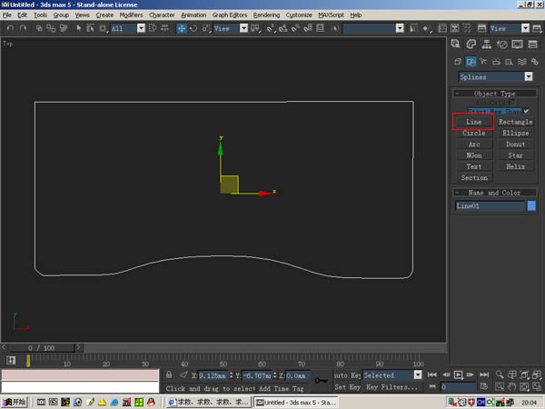
Task: Open the Display command panel tab
Action: 517,45
